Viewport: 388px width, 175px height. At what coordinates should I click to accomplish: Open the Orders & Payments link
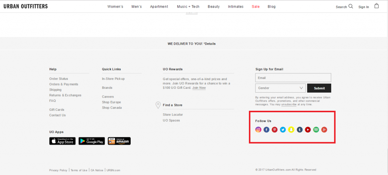coord(64,84)
